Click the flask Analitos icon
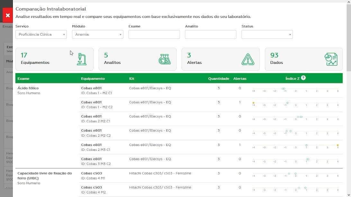 coord(165,59)
